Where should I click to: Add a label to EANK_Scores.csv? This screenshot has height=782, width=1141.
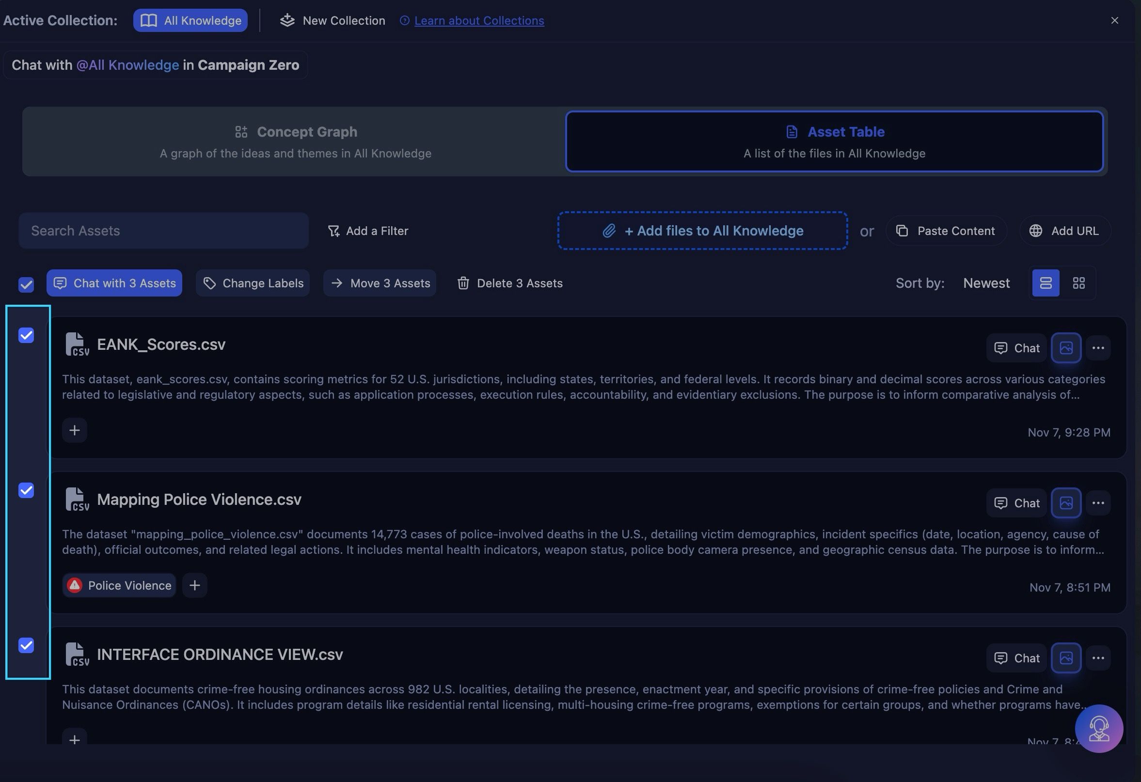75,431
